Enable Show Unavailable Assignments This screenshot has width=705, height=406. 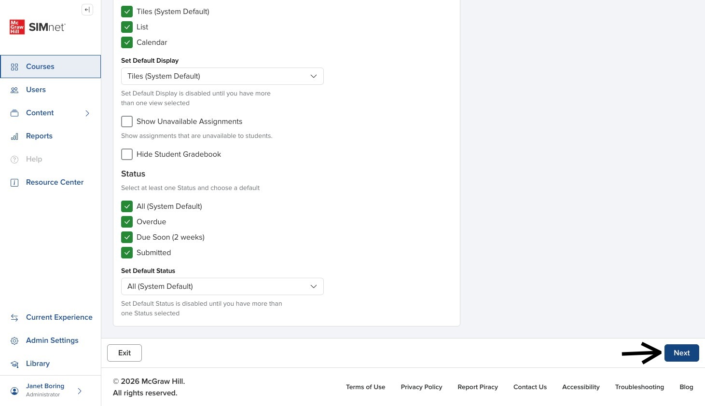pyautogui.click(x=127, y=122)
